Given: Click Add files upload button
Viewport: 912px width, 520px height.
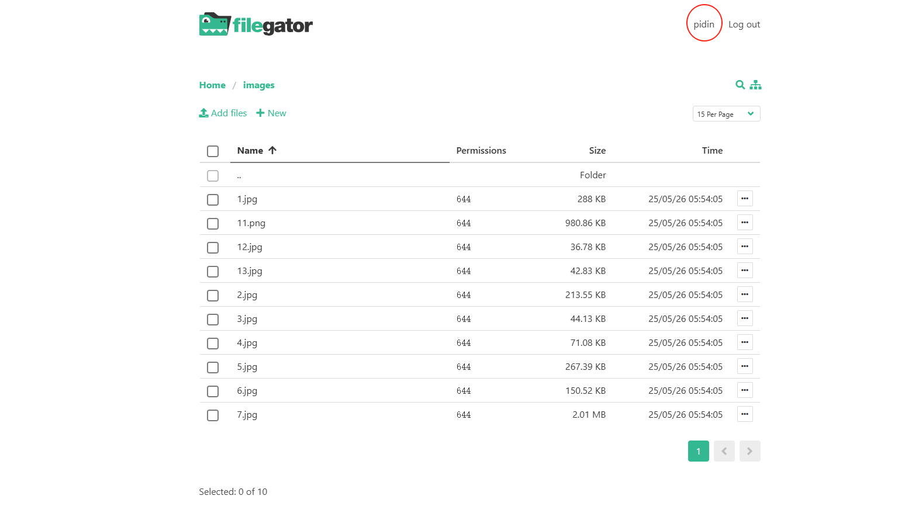Looking at the screenshot, I should pos(223,113).
